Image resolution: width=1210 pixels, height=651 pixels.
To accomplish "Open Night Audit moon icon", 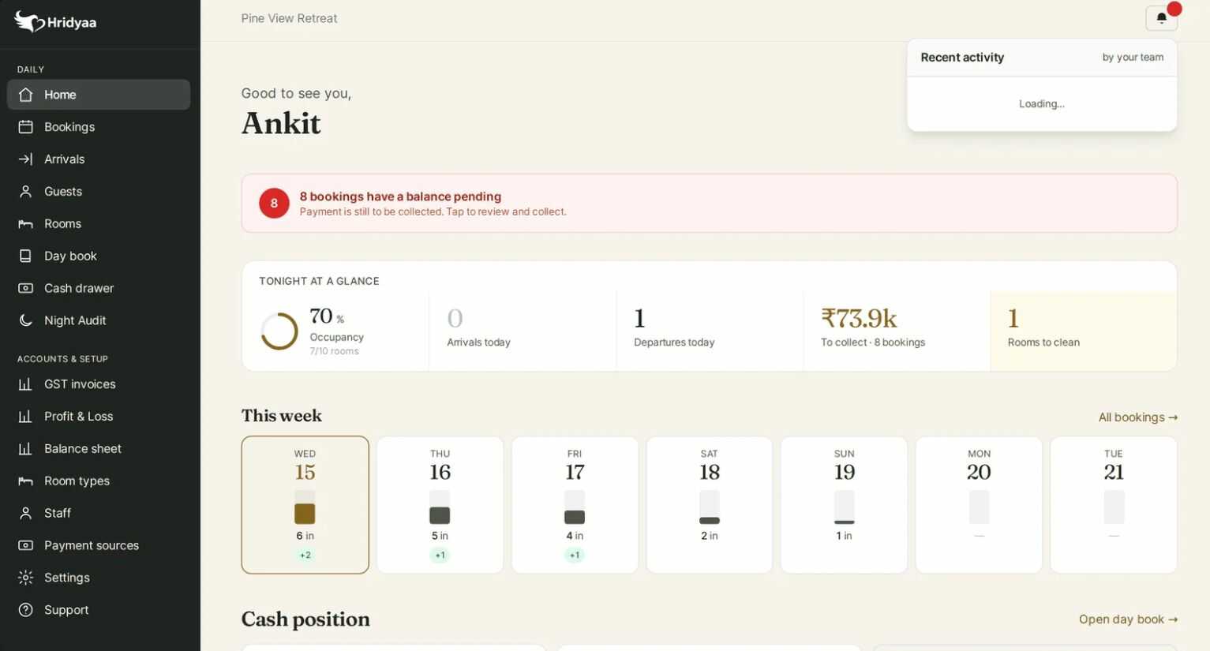I will (x=25, y=320).
